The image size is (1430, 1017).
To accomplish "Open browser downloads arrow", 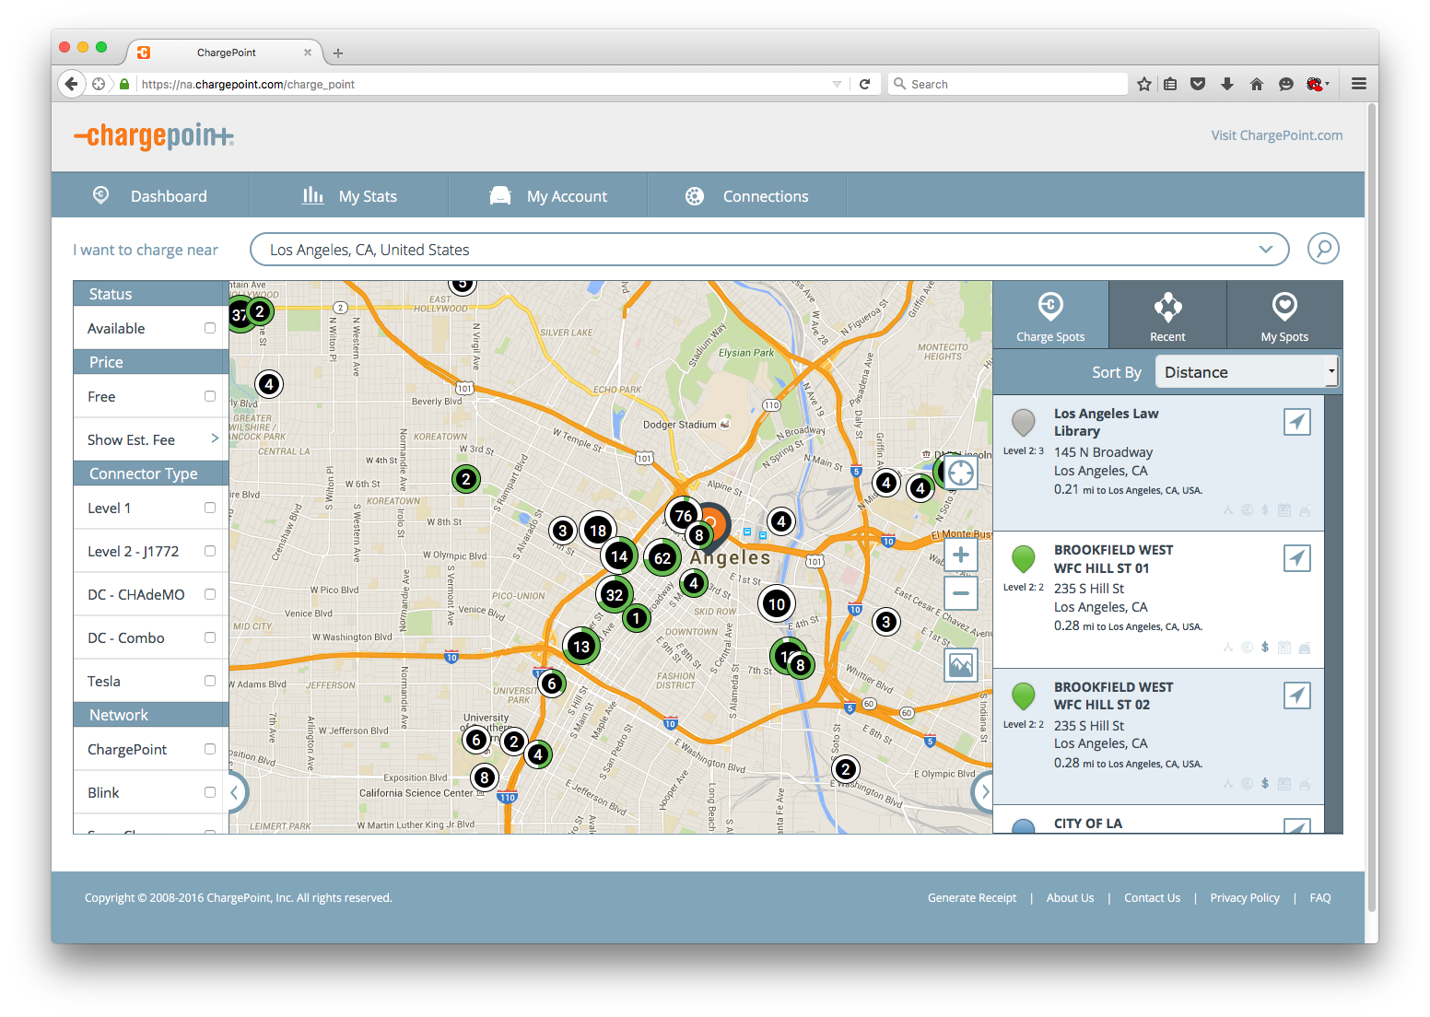I will point(1227,84).
